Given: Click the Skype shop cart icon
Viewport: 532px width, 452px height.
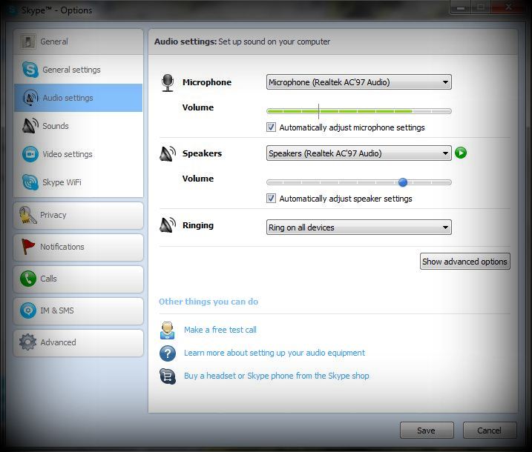Looking at the screenshot, I should coord(168,376).
